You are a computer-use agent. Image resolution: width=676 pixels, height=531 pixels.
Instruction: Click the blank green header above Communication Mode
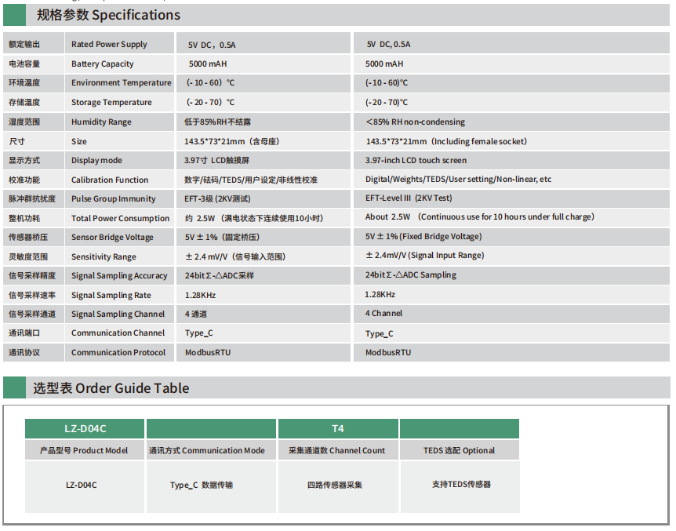coord(211,428)
